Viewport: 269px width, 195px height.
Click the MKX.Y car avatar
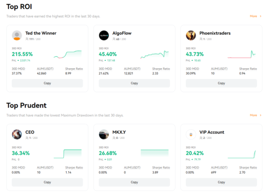coord(104,135)
